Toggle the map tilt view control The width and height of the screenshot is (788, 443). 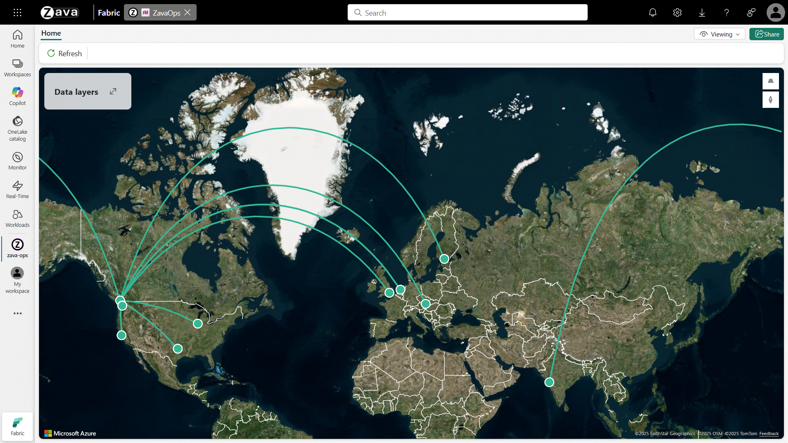pos(771,81)
